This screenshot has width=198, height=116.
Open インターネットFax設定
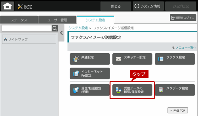90,73
